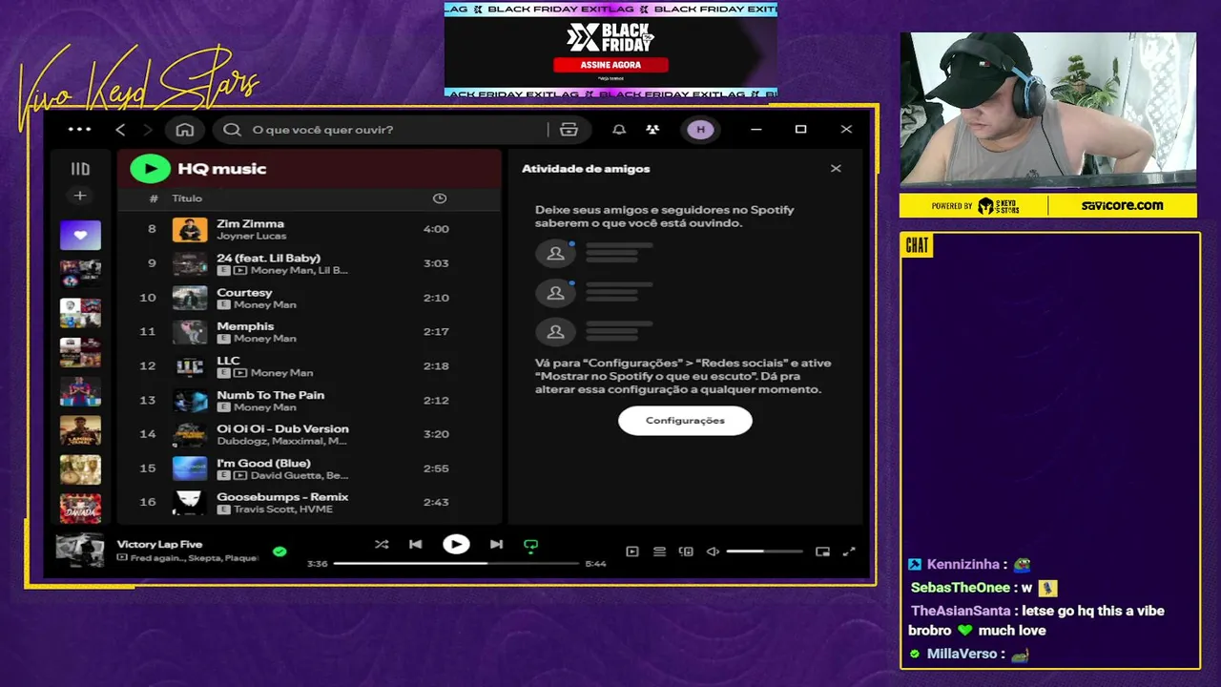
Task: Expand the Your Library sidebar icon
Action: 80,169
